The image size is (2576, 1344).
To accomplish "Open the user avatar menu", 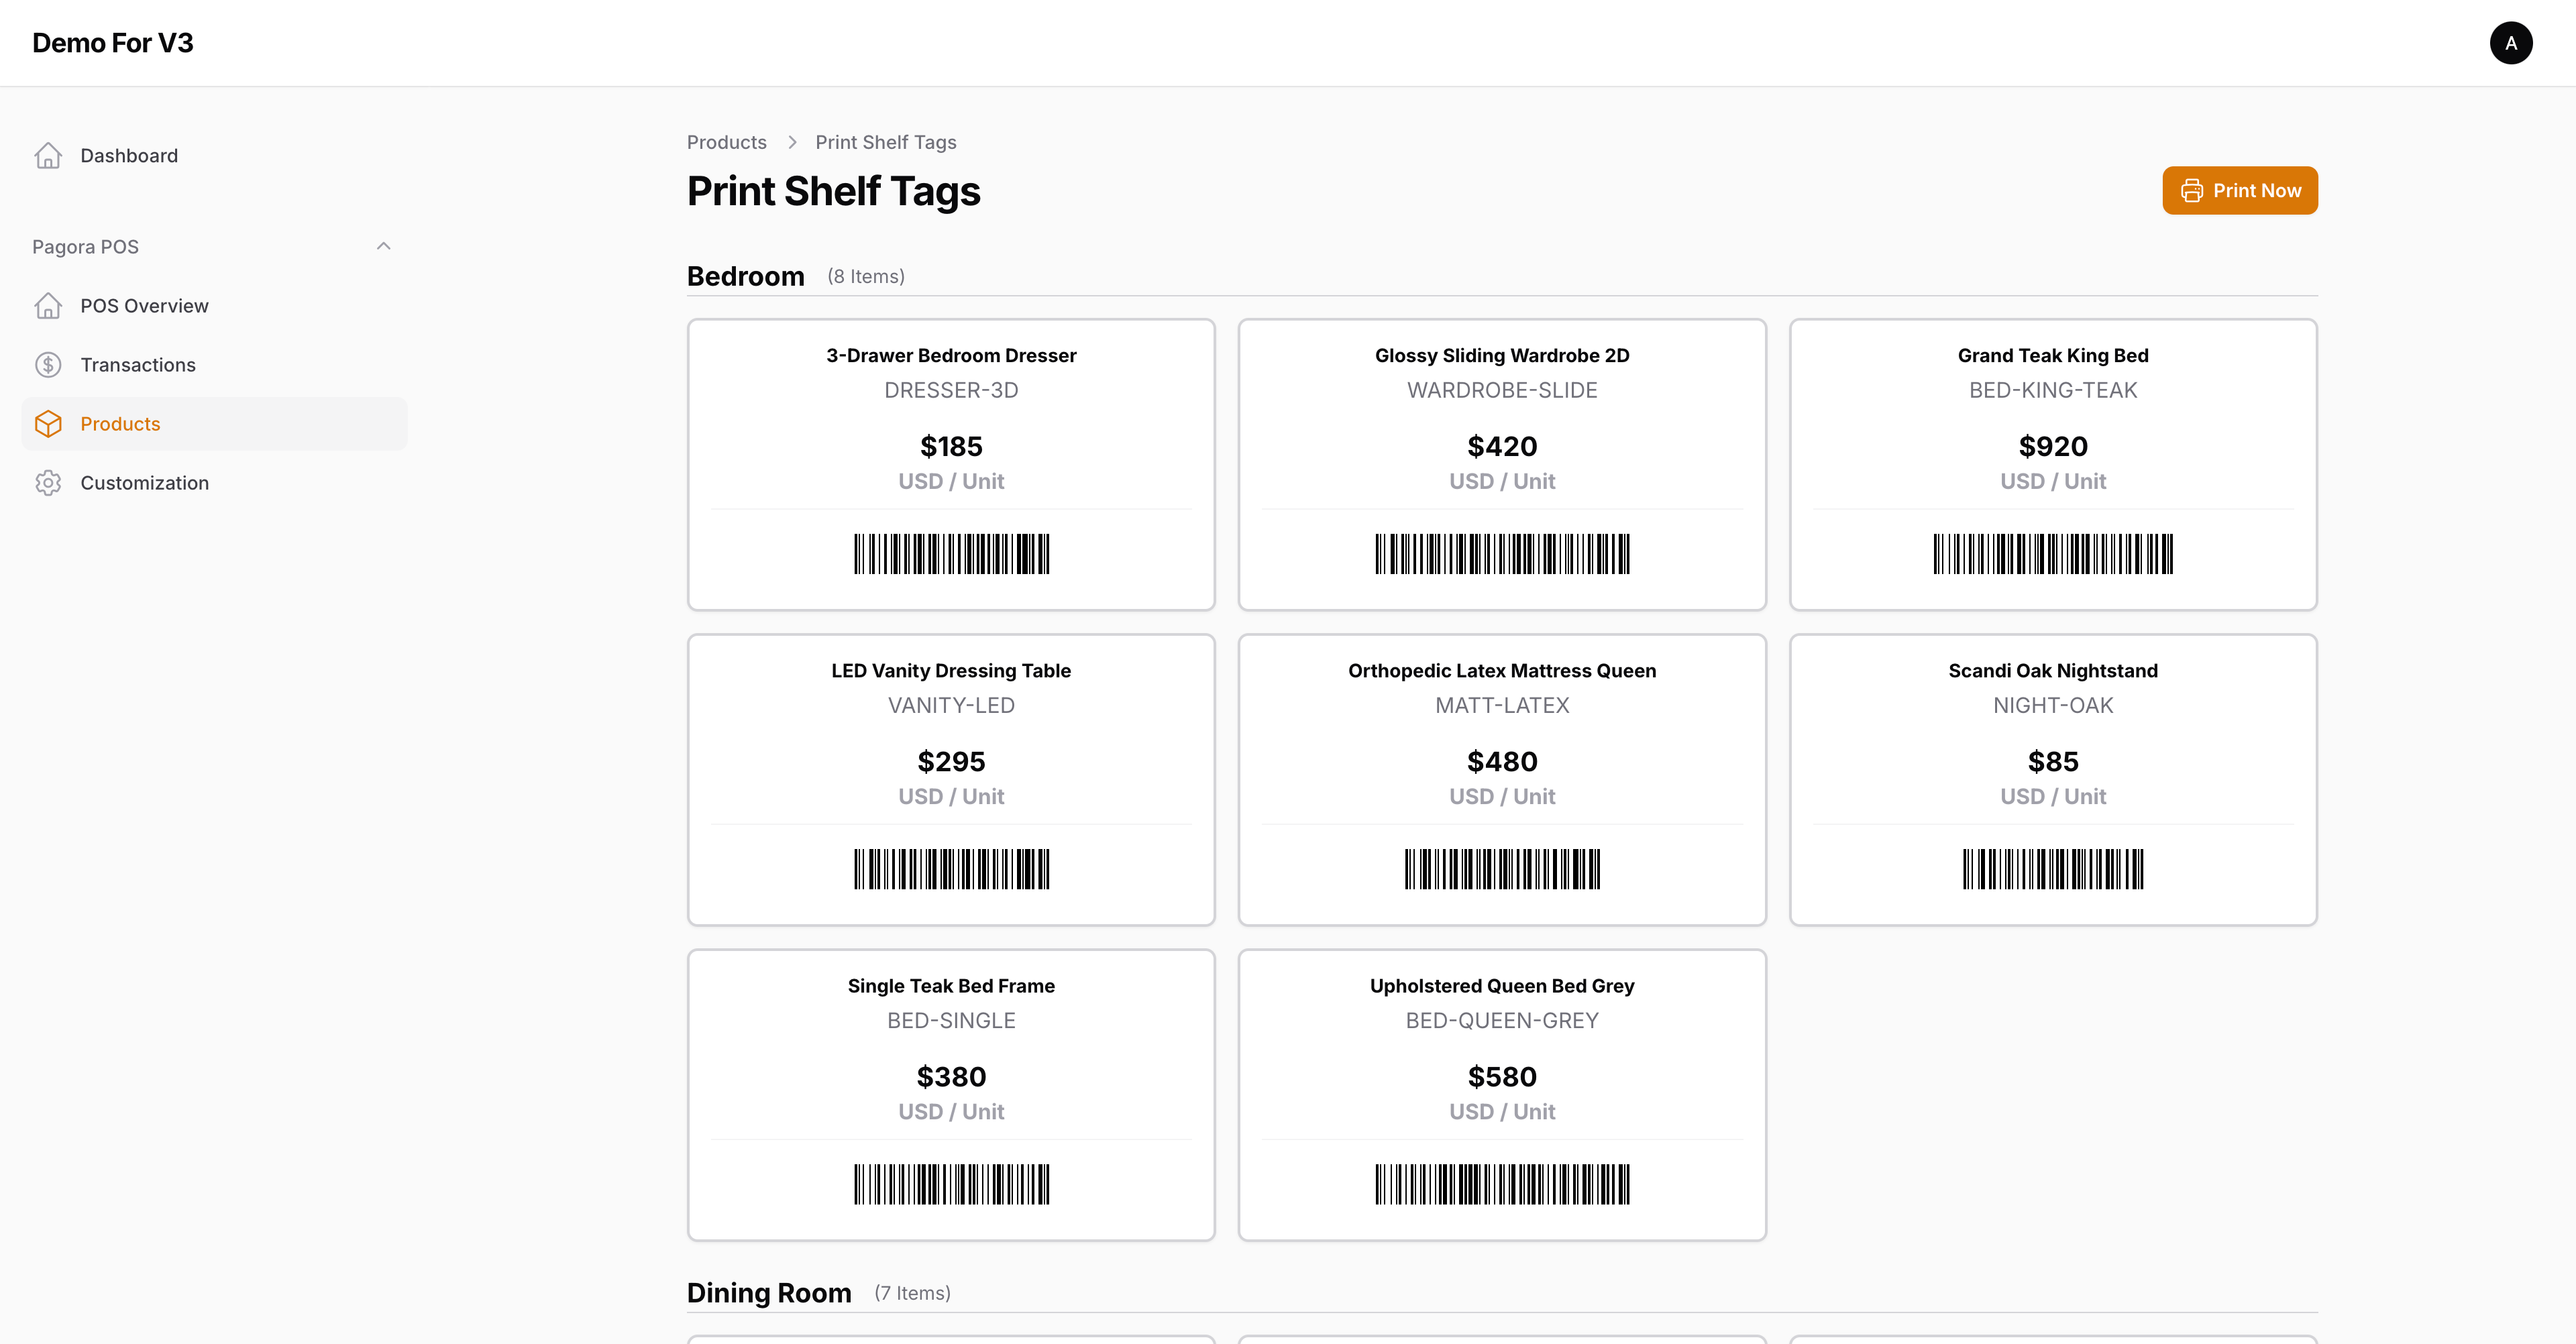I will pos(2510,43).
